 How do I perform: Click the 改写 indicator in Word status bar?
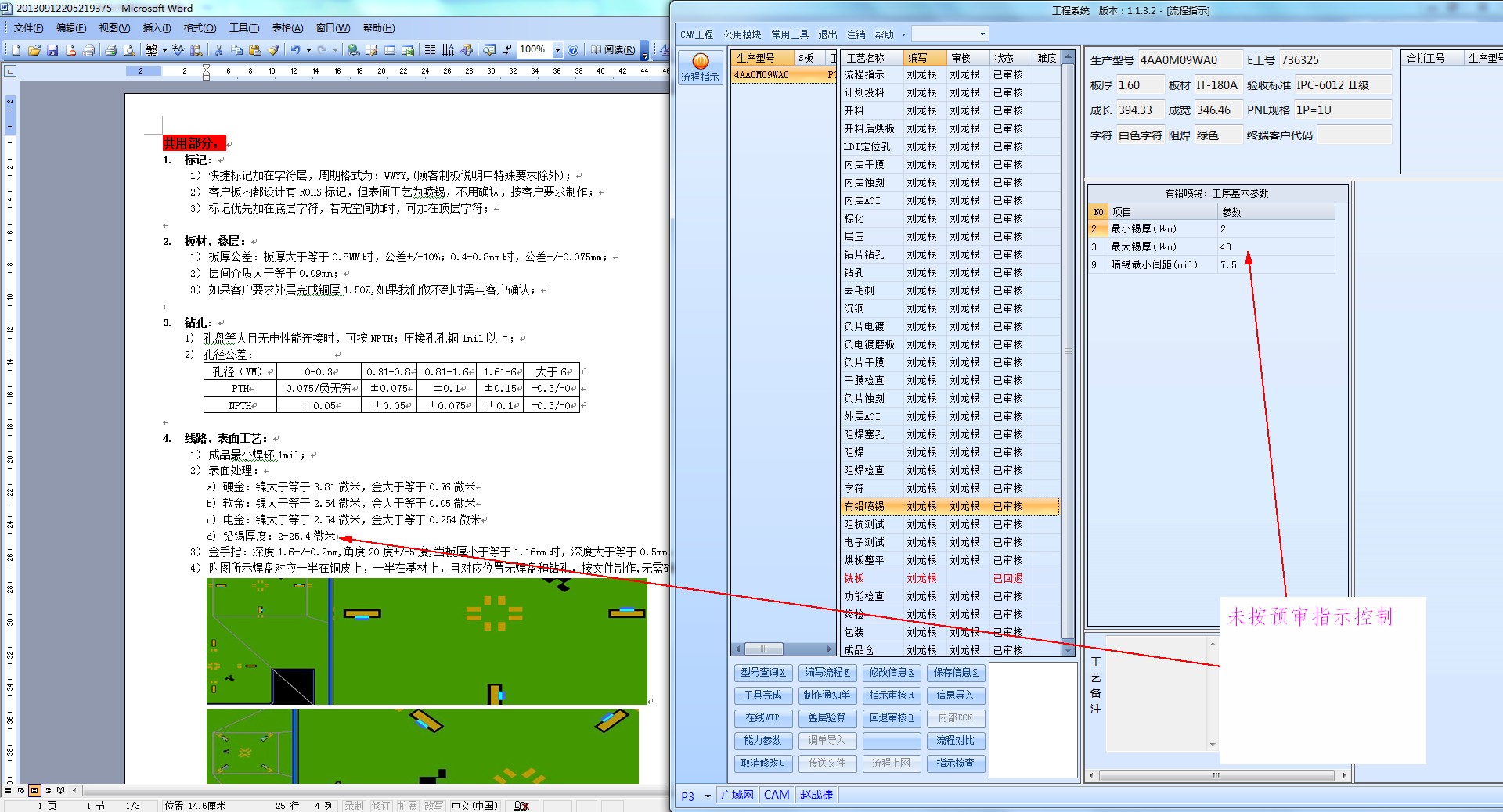(x=434, y=806)
